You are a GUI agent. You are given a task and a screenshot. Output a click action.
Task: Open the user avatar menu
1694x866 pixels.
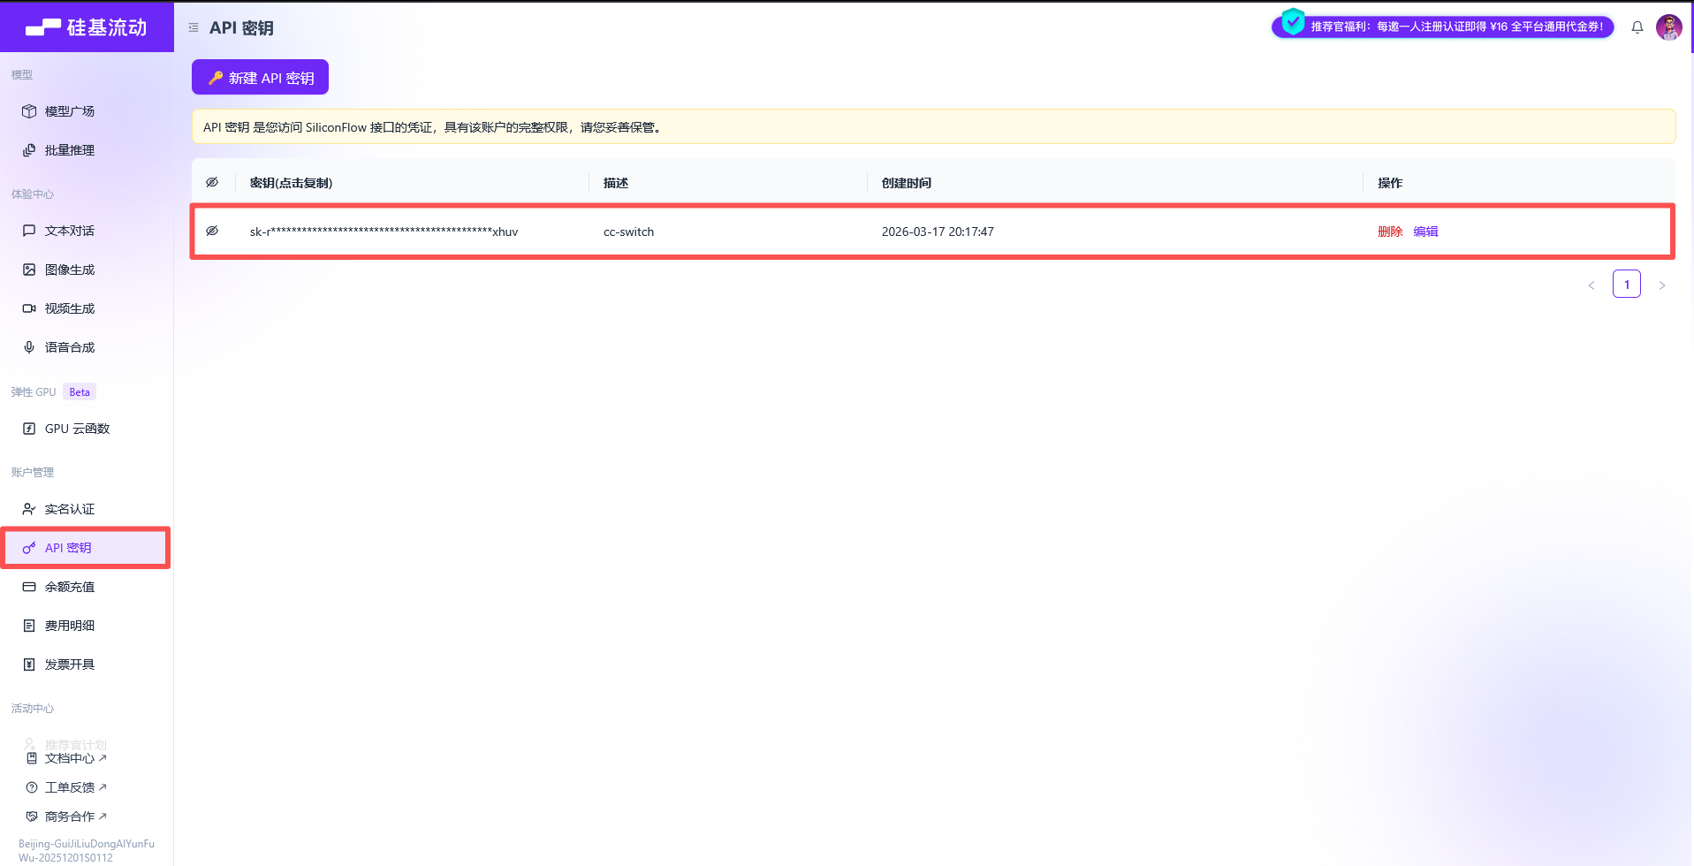[1668, 27]
